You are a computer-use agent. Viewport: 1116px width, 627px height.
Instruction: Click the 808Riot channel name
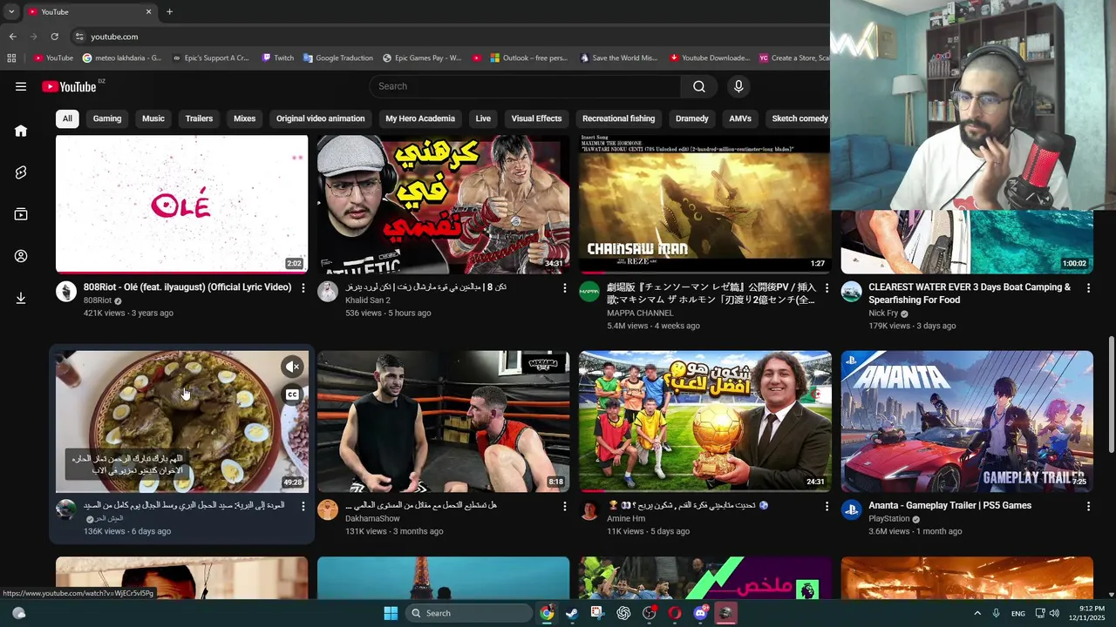tap(98, 300)
